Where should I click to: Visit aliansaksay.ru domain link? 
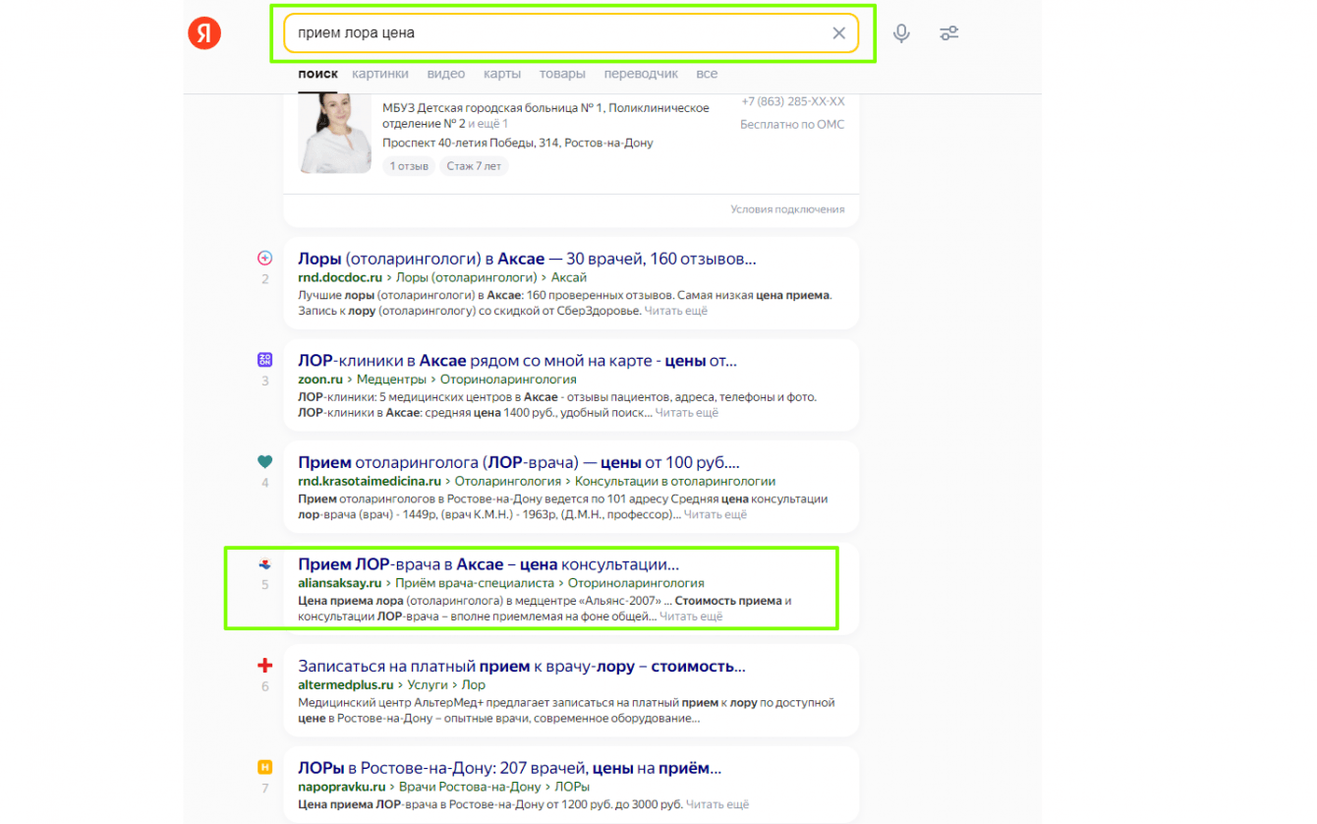pos(339,583)
